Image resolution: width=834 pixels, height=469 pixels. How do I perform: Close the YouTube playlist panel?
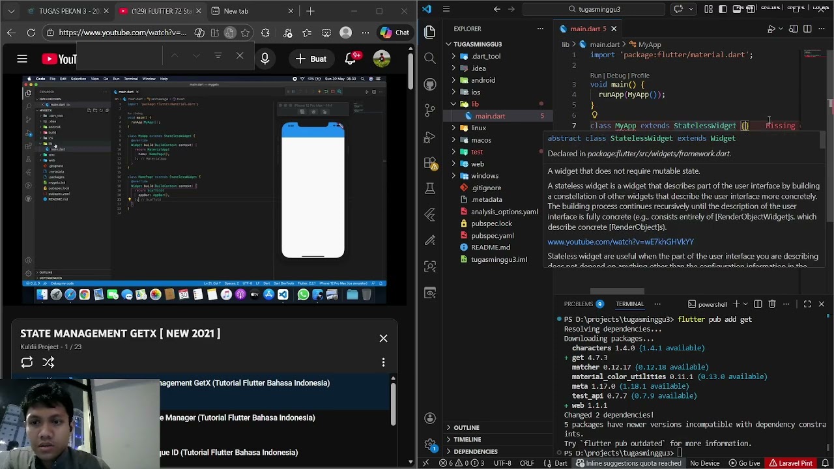383,338
